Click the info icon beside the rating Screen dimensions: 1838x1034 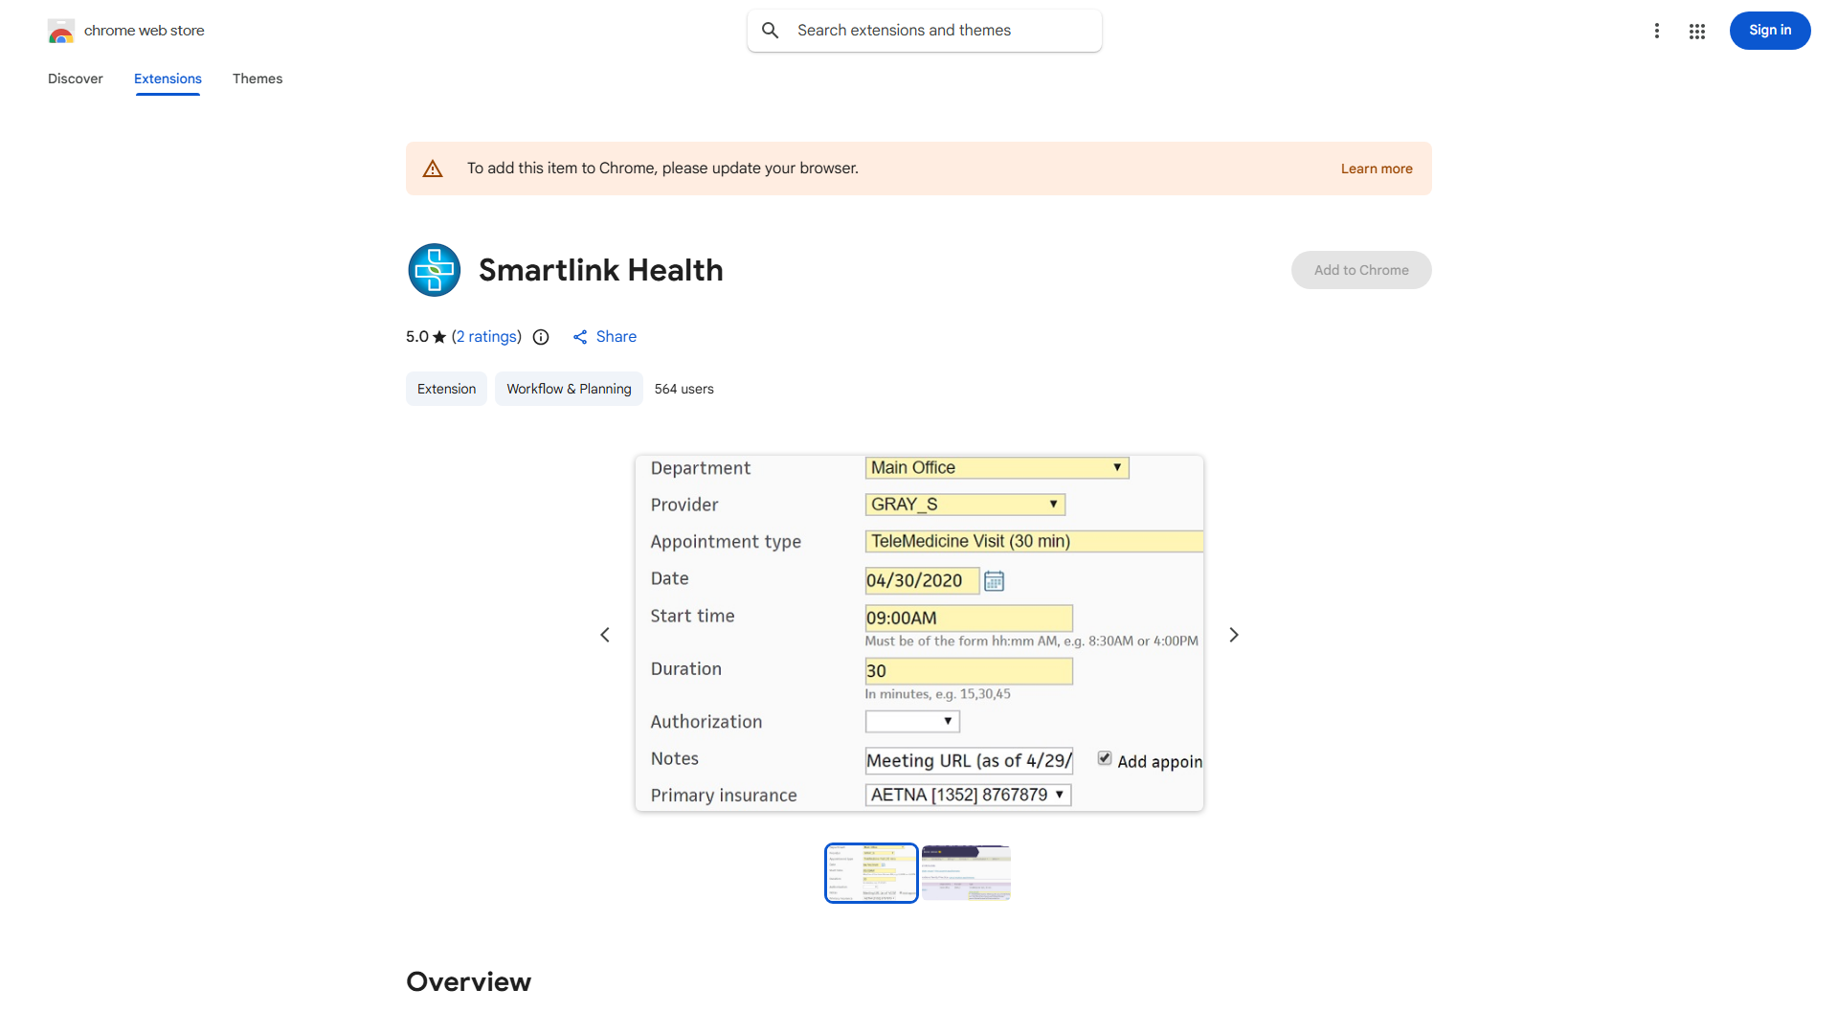click(x=541, y=337)
